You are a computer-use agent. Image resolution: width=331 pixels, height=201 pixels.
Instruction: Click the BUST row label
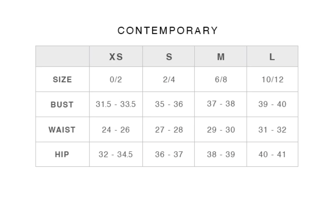62,104
